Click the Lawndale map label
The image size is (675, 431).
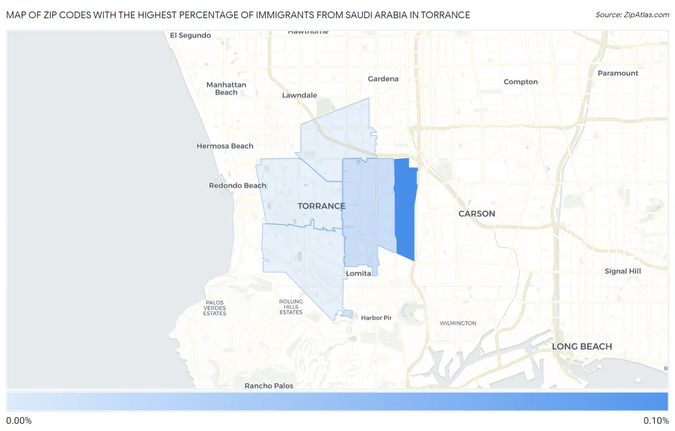pyautogui.click(x=300, y=95)
